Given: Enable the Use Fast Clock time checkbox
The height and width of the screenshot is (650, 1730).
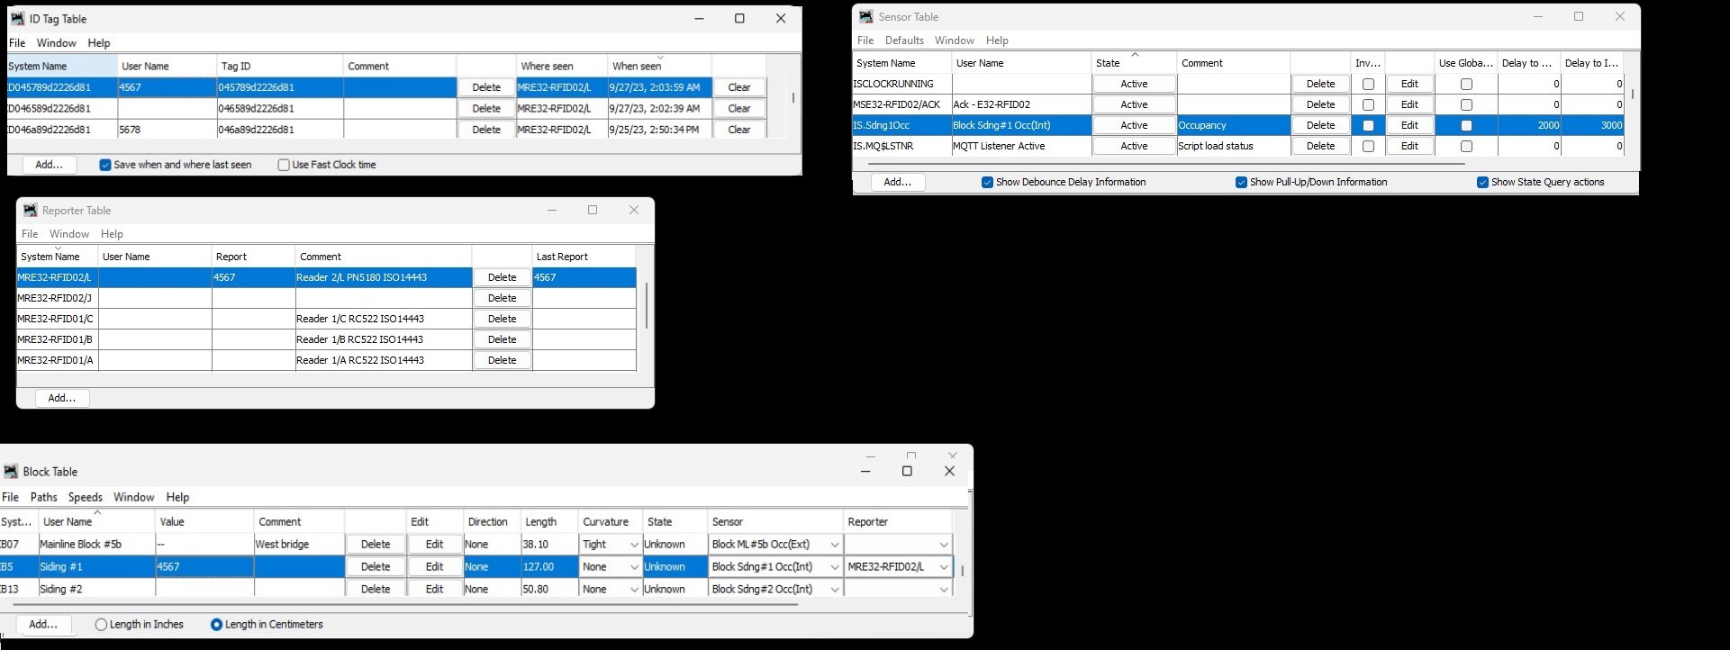Looking at the screenshot, I should pyautogui.click(x=285, y=165).
